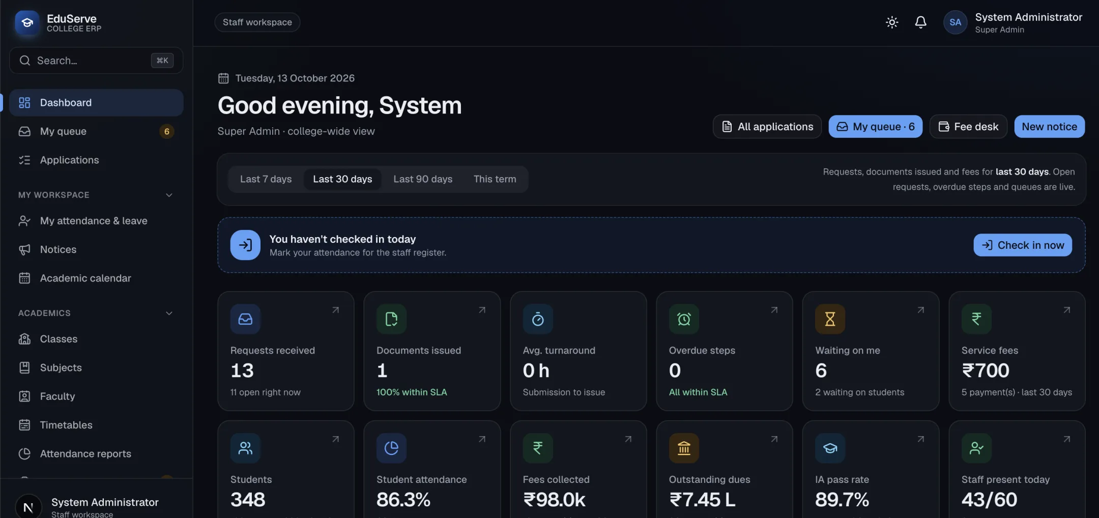Click the Service fees rupee icon
Image resolution: width=1099 pixels, height=518 pixels.
976,319
